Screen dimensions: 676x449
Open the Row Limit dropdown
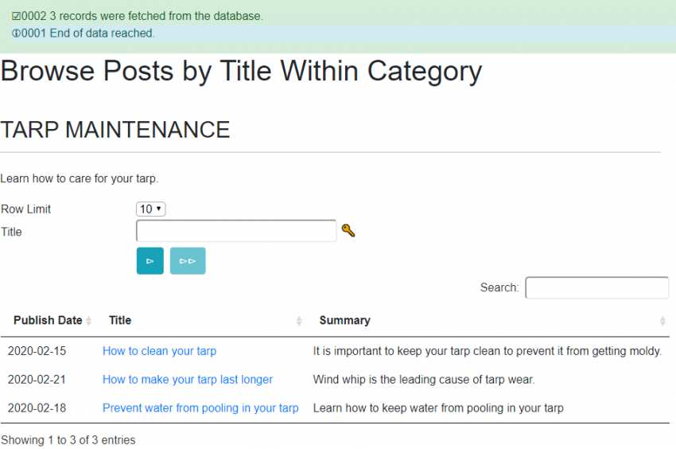150,209
